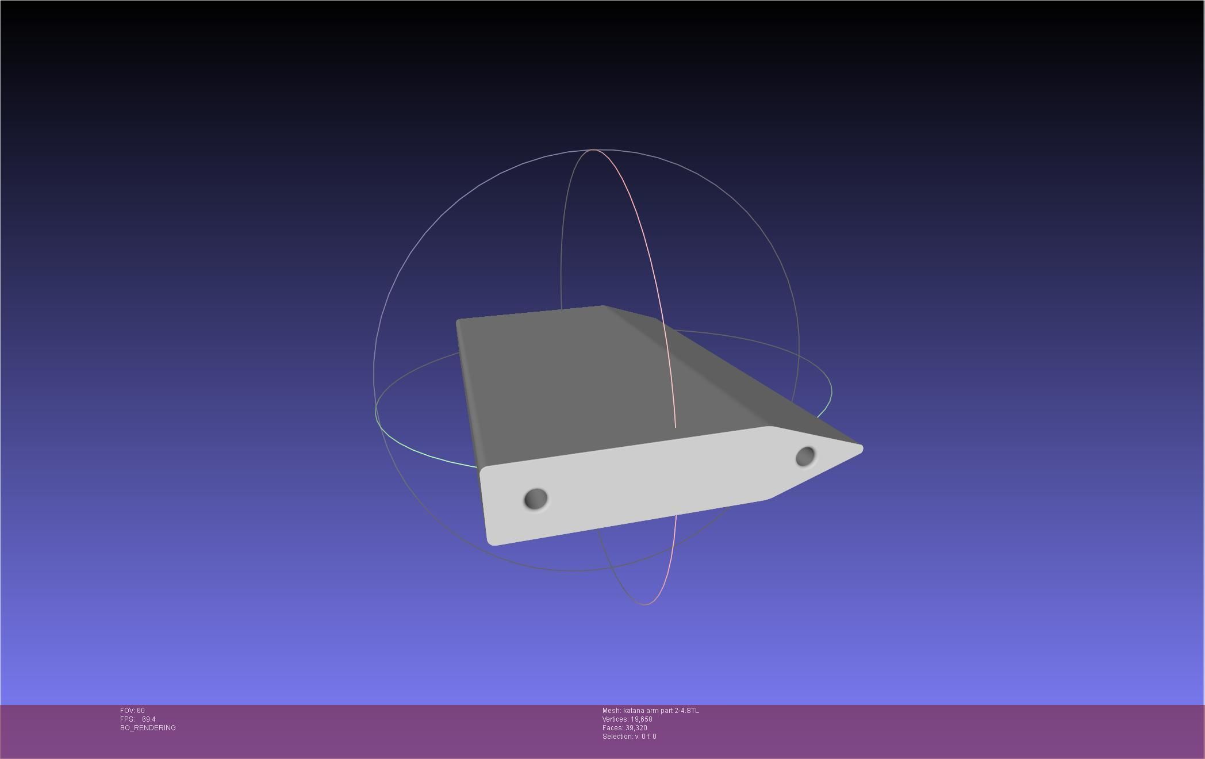Click the Selection: v: 0 f: 0 line

pos(630,737)
